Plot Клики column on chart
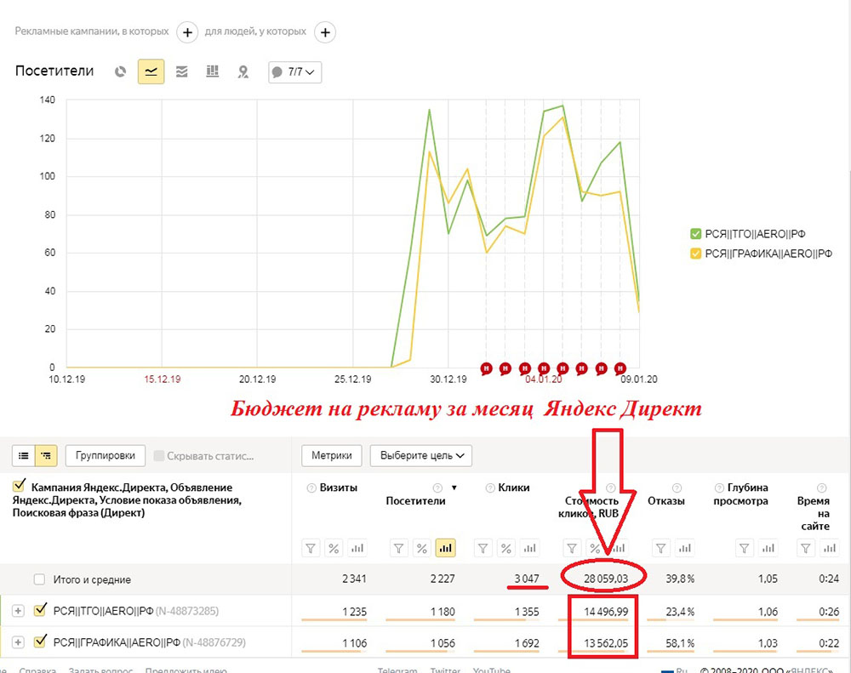Viewport: 851px width, 673px height. click(x=529, y=548)
